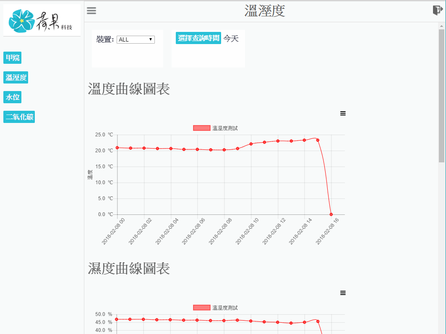Click the 選擇查詢時間 button
This screenshot has height=334, width=446.
(x=198, y=38)
